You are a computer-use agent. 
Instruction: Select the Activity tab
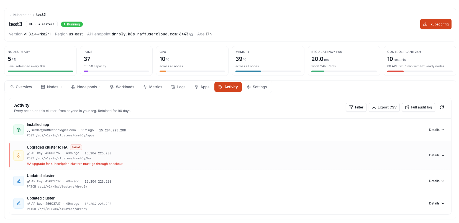pos(228,87)
